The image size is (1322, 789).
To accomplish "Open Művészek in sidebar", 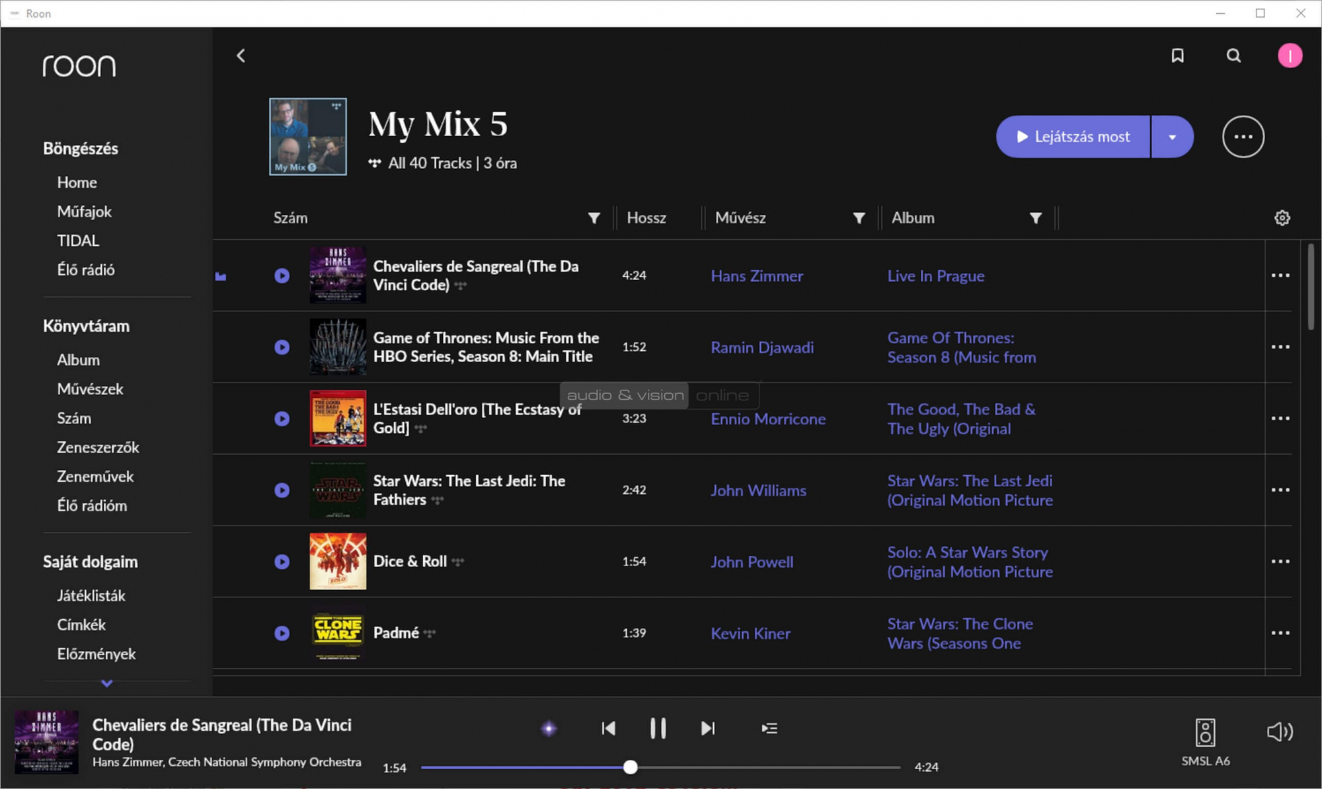I will point(90,389).
